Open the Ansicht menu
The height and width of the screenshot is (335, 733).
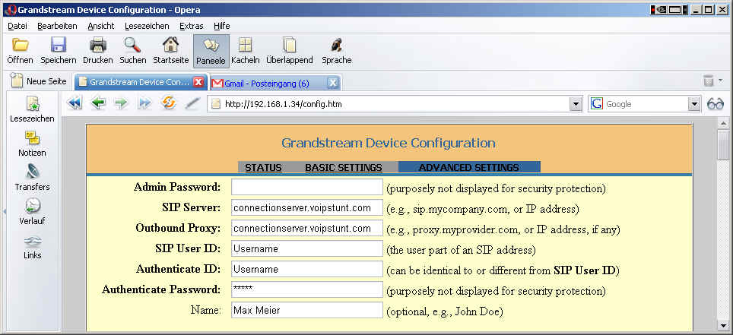[x=101, y=26]
